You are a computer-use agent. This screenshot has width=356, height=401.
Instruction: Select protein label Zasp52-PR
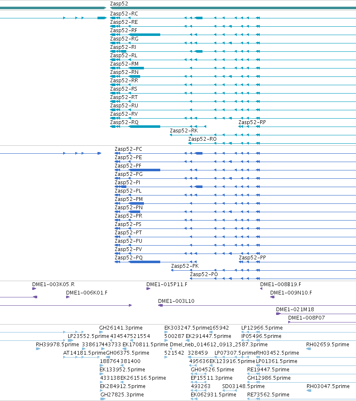128,216
